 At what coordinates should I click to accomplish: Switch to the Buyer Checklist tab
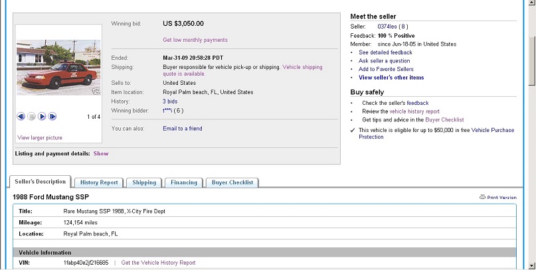pos(232,182)
